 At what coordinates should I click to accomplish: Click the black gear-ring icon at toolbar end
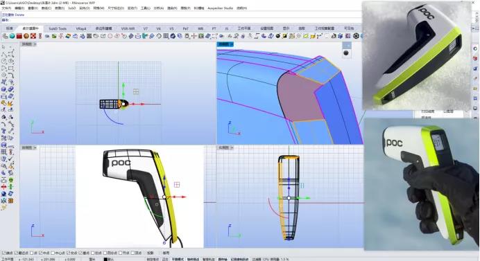click(356, 36)
